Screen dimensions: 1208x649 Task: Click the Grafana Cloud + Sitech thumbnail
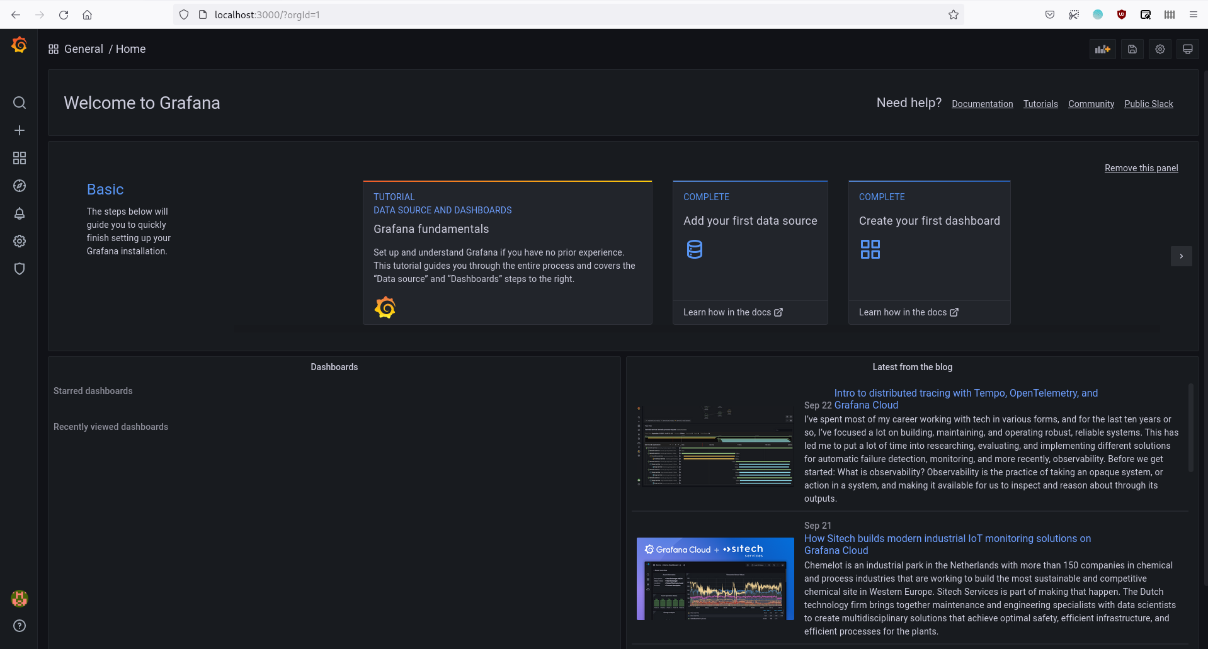(715, 578)
